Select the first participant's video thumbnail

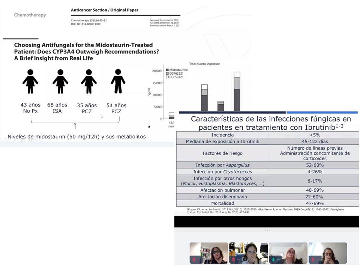209,253
